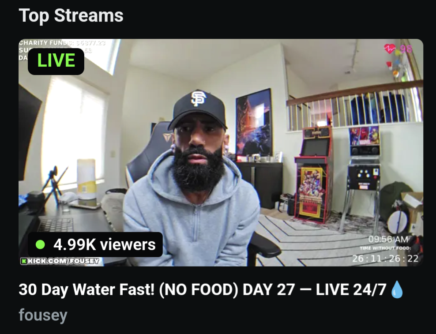Click the green dot beside viewer count
436x334 pixels.
point(40,245)
